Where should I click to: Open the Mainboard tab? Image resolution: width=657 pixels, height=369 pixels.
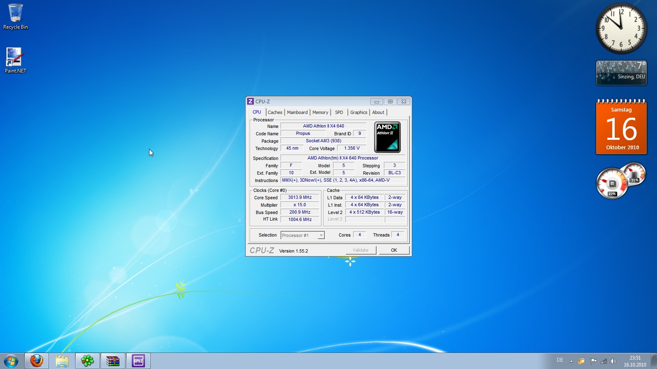click(x=297, y=112)
